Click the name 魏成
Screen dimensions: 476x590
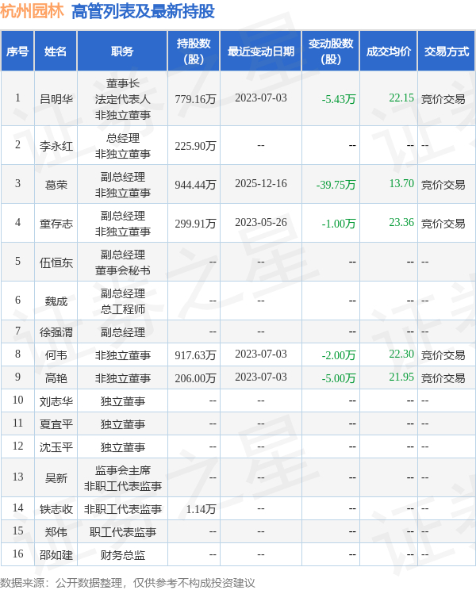56,301
